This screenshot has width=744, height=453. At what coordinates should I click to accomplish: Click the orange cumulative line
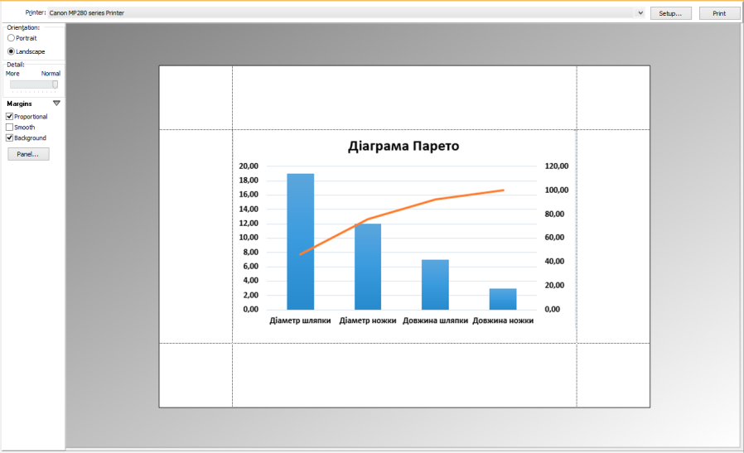[402, 210]
